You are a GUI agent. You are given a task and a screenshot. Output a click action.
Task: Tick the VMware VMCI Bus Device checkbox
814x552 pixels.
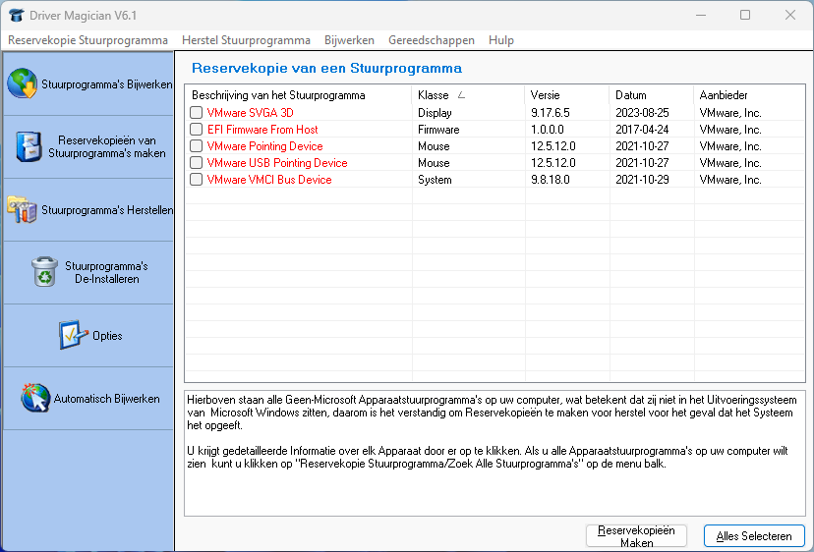coord(196,179)
